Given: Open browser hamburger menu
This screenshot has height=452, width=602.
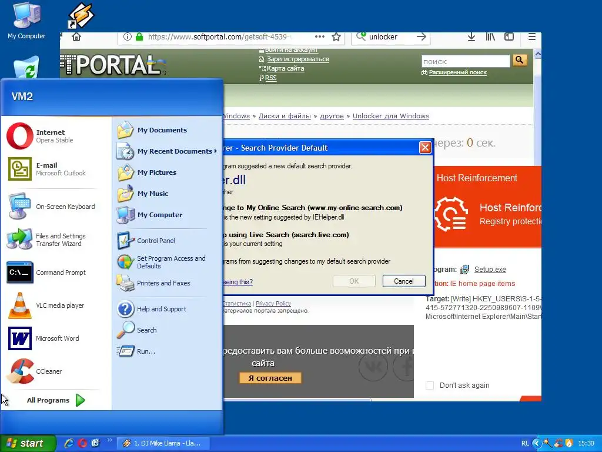Looking at the screenshot, I should pos(531,37).
